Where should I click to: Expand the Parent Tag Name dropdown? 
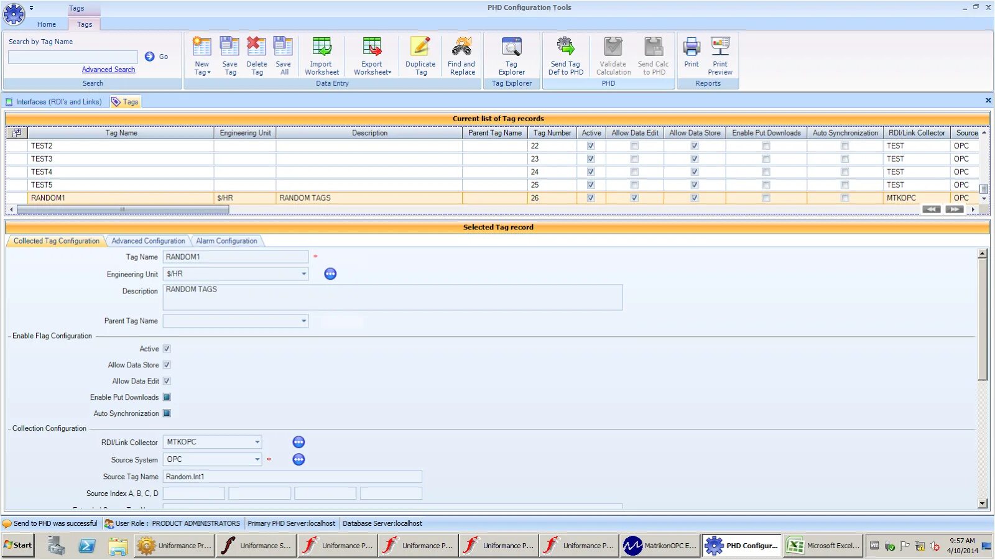click(x=303, y=321)
